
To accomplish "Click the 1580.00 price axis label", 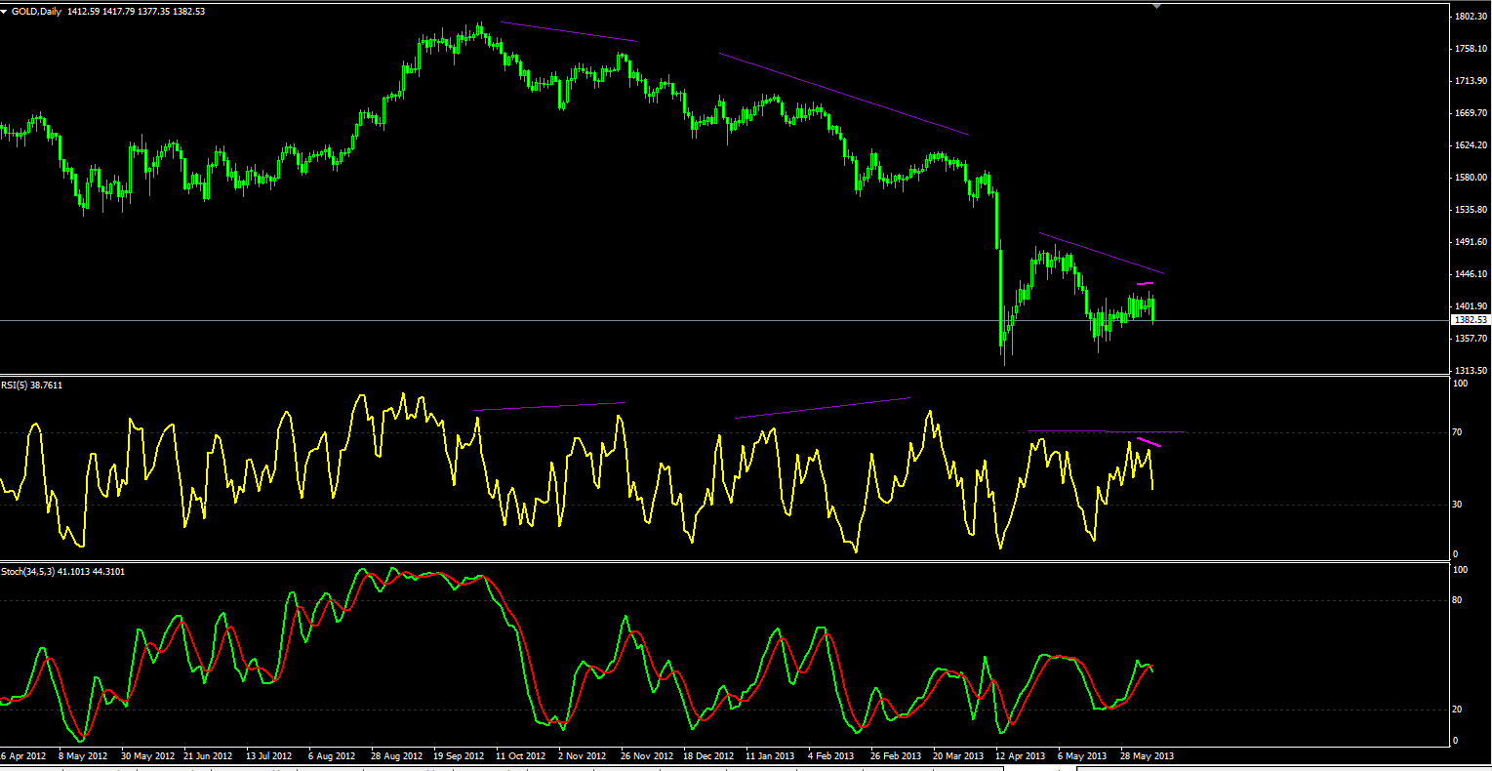I will [x=1470, y=178].
